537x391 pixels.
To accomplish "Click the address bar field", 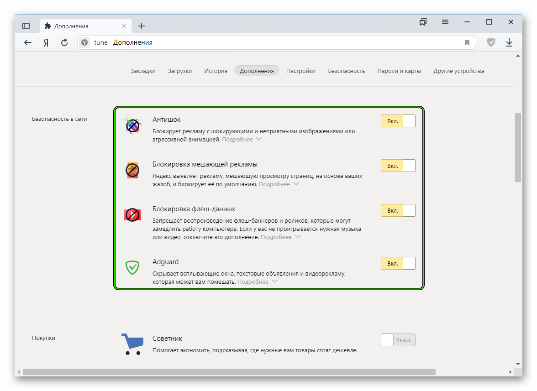I will (274, 42).
